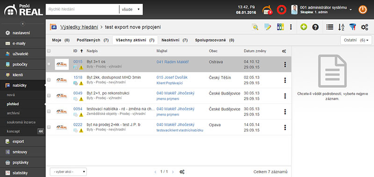Expand the administrator user menu arrow
The image size is (374, 177).
[351, 9]
